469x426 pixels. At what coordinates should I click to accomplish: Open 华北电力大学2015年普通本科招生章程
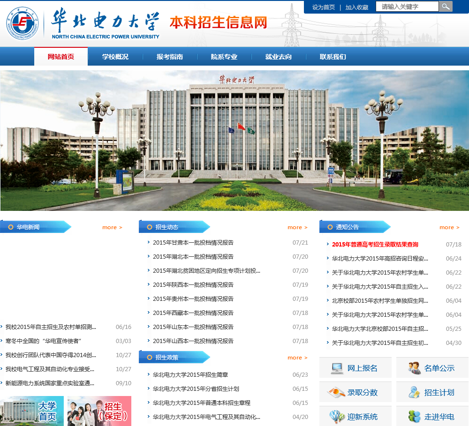click(x=202, y=403)
